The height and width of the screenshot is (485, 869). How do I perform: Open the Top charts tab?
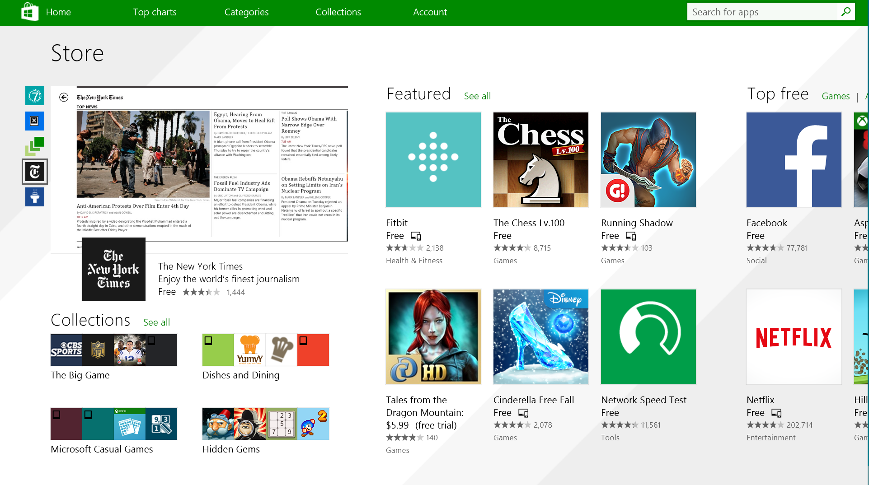(x=155, y=12)
